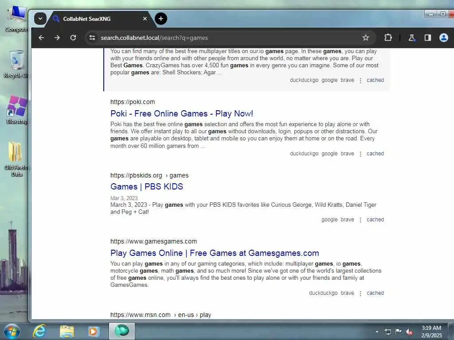Screen dimensions: 454x340
Task: Click the https://pbskids.org URL
Action: (x=136, y=175)
